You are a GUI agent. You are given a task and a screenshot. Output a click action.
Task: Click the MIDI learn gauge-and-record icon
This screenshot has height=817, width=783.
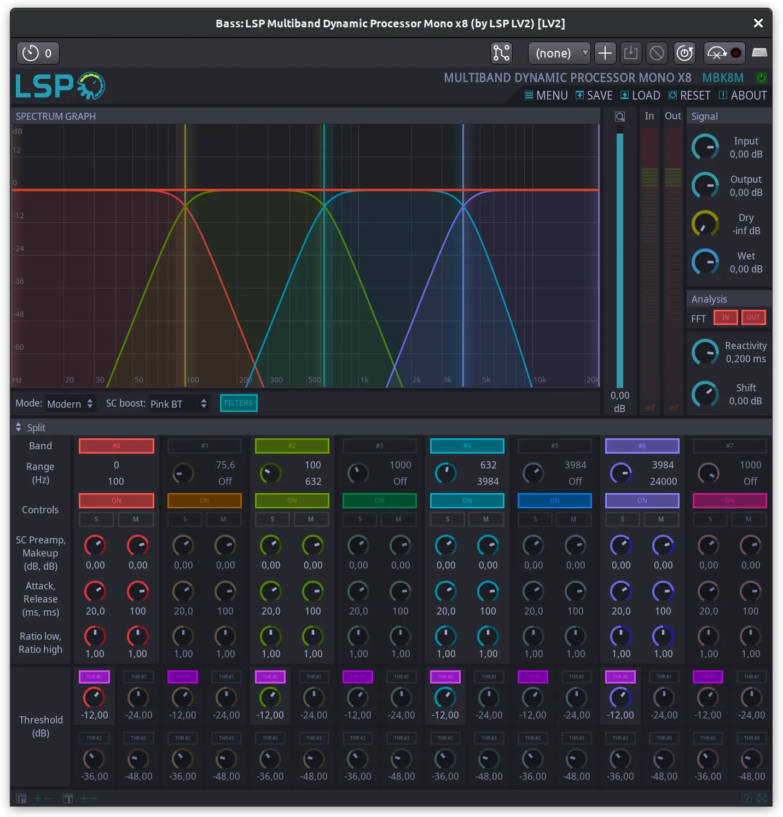click(x=724, y=53)
